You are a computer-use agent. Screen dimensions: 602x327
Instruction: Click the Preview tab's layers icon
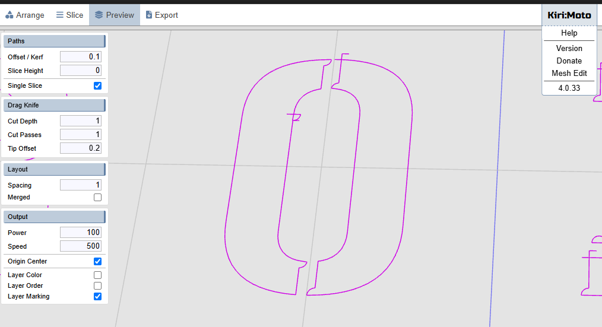[99, 15]
